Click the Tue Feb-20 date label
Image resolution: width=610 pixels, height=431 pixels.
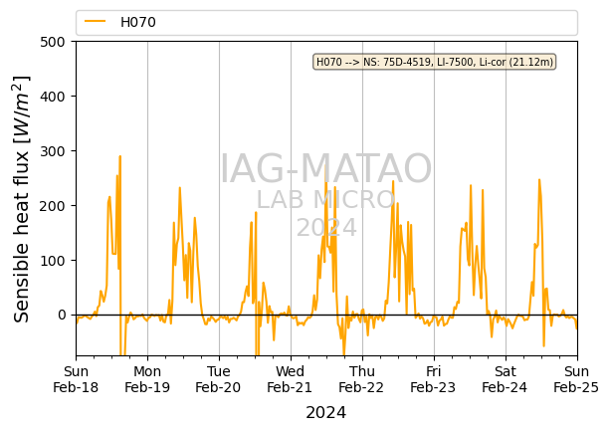point(219,379)
